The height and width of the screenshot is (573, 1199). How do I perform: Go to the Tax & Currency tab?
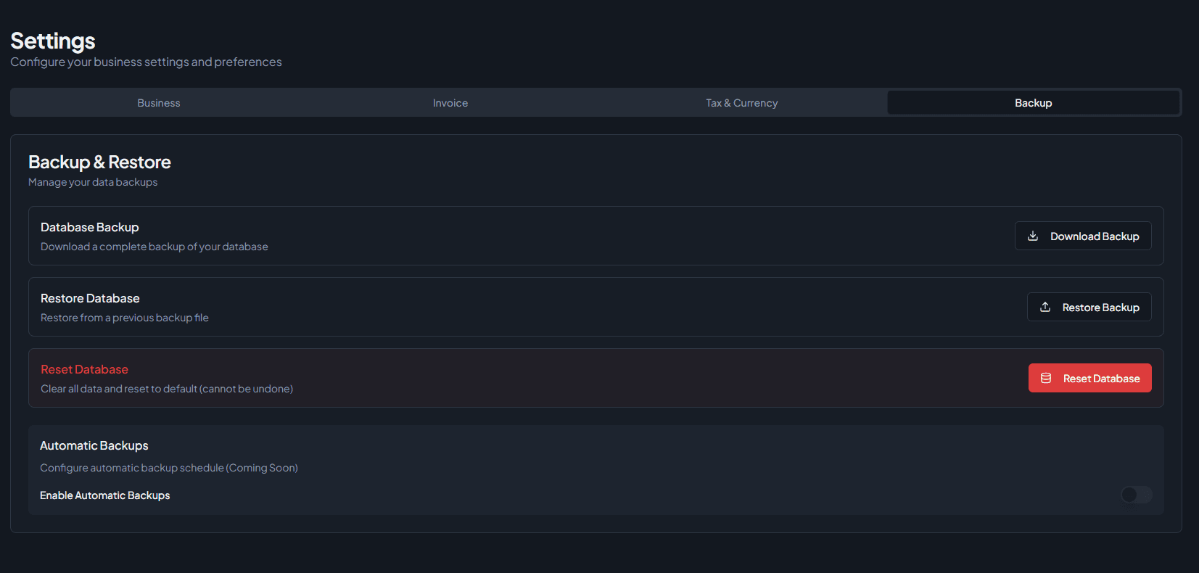741,103
